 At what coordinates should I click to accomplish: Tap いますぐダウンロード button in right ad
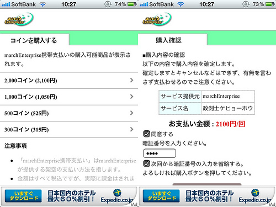[161, 196]
